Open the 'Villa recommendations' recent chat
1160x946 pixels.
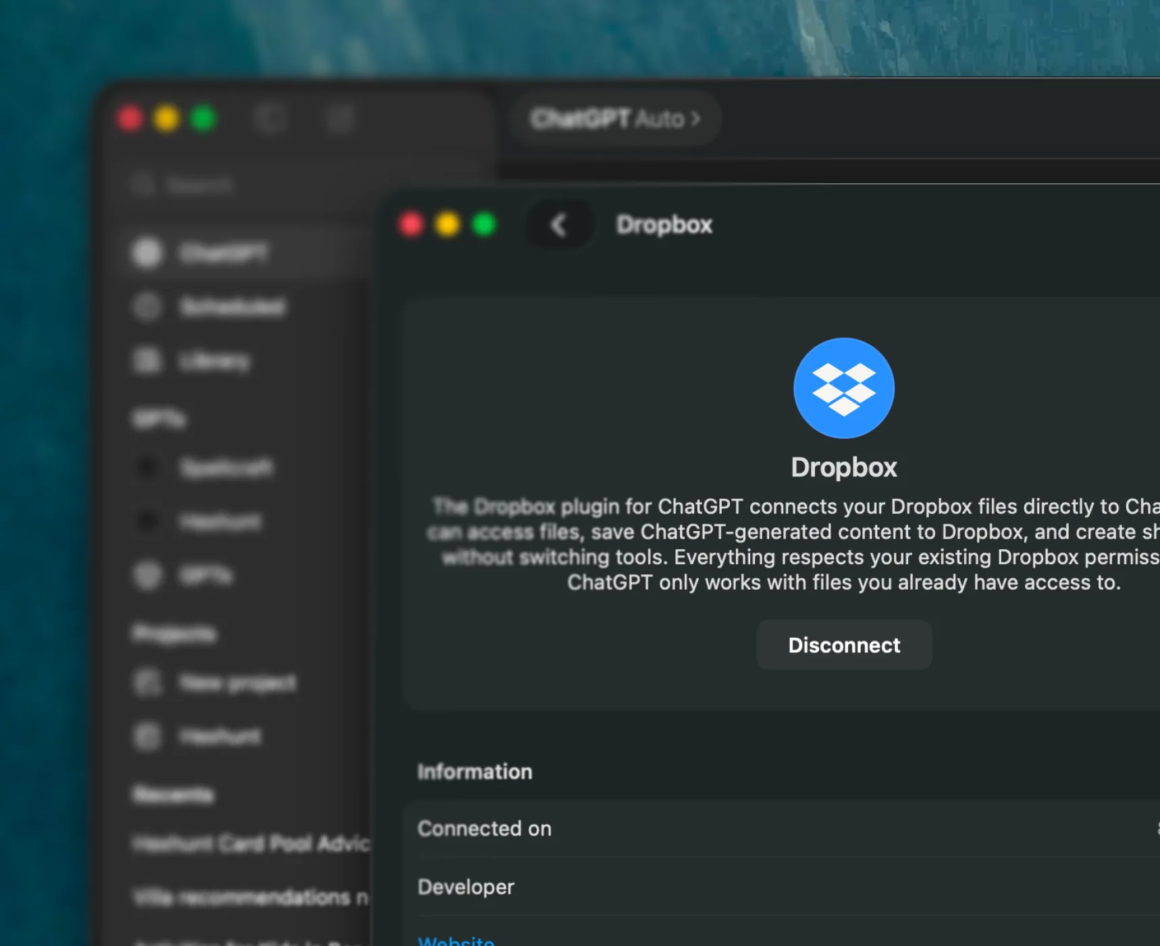[x=251, y=897]
